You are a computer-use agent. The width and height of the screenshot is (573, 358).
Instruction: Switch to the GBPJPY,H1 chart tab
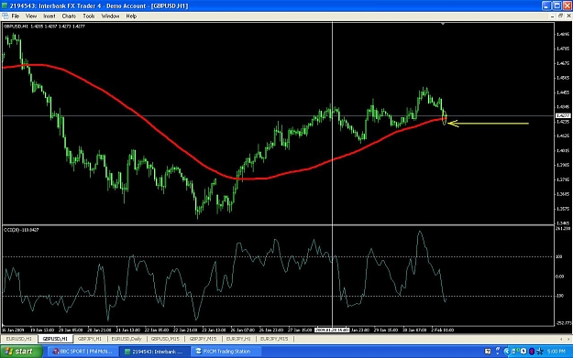tap(90, 339)
